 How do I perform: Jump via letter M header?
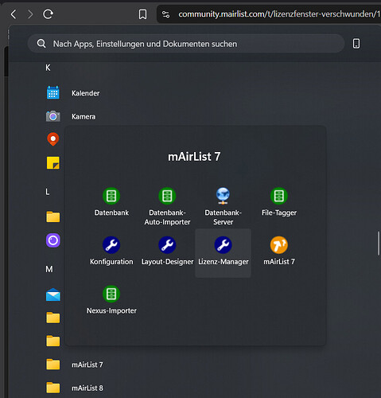pos(49,269)
